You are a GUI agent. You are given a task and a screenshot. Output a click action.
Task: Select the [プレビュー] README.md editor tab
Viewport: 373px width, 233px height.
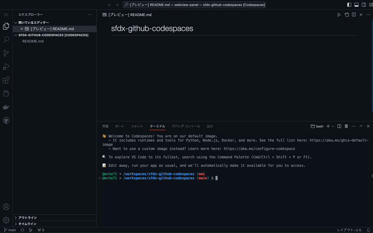[x=127, y=15]
